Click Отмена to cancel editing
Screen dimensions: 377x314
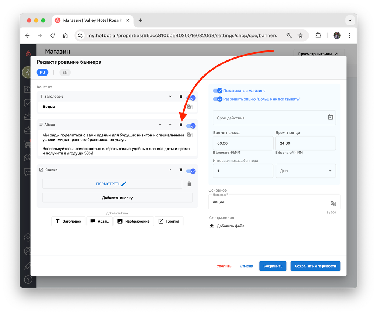pos(246,266)
